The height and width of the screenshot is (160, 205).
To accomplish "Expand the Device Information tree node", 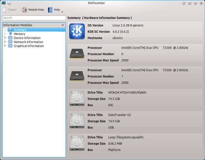I will pyautogui.click(x=5, y=38).
